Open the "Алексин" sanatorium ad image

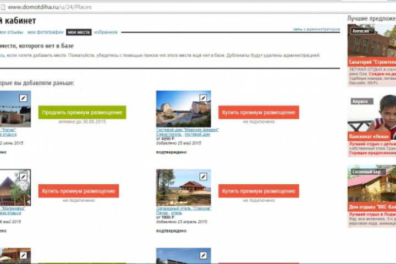[372, 40]
